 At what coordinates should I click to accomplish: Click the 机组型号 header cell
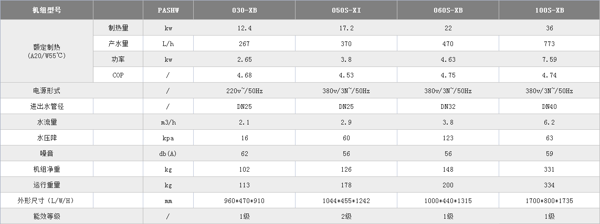click(x=47, y=10)
